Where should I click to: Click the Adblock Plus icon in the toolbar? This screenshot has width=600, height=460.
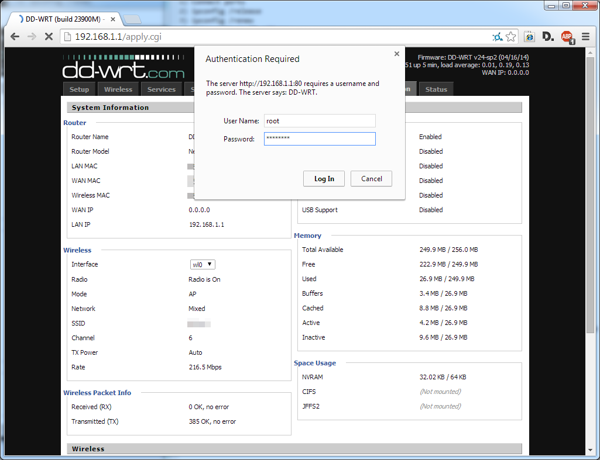(566, 36)
